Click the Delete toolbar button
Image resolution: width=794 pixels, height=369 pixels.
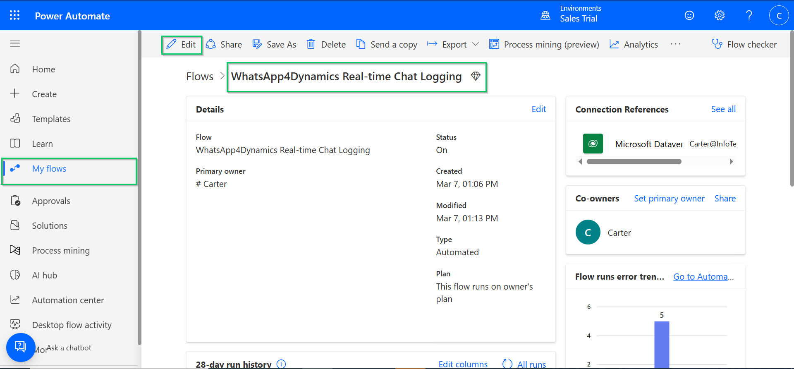(x=326, y=44)
